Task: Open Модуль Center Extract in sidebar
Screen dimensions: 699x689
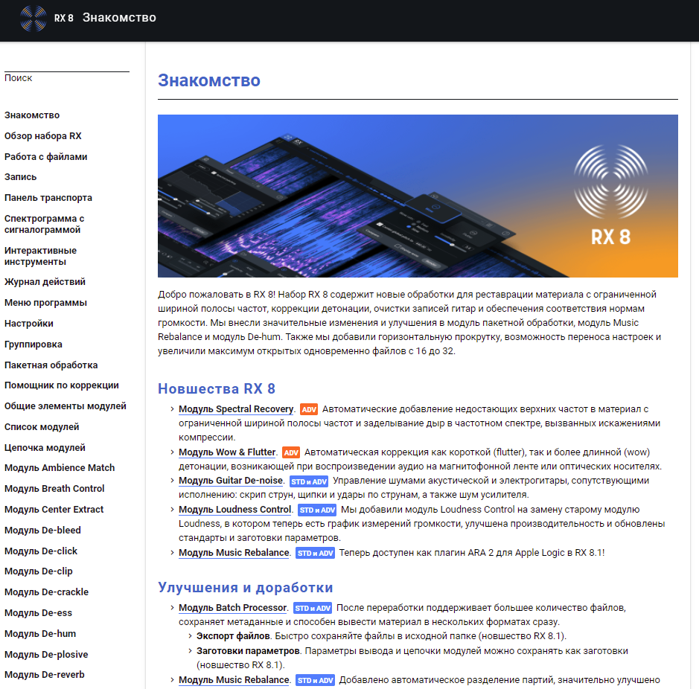Action: point(54,510)
